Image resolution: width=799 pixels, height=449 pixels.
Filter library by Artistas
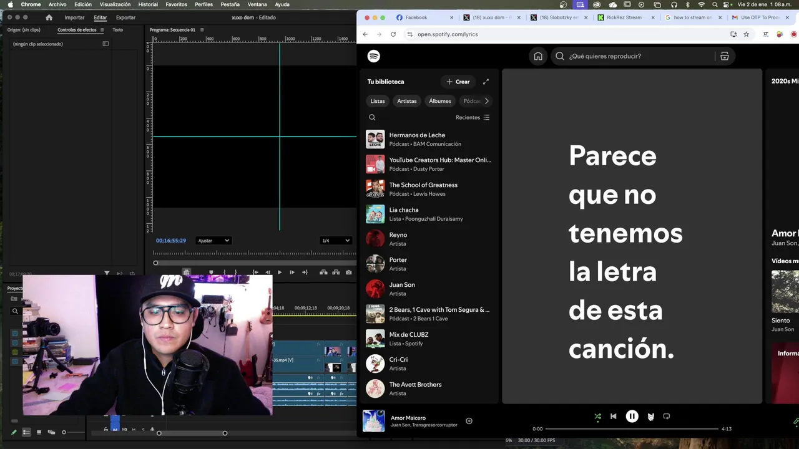(x=407, y=101)
